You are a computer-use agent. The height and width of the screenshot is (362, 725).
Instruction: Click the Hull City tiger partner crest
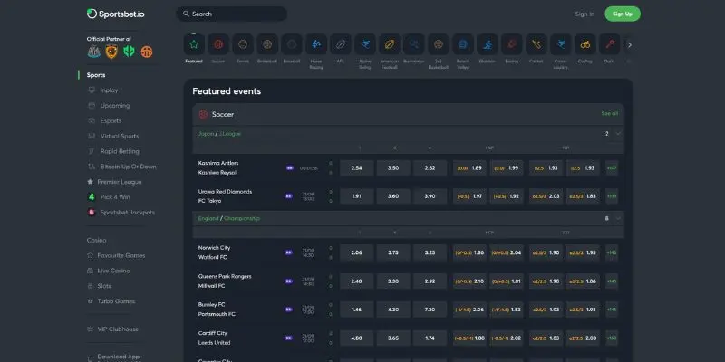pyautogui.click(x=111, y=52)
